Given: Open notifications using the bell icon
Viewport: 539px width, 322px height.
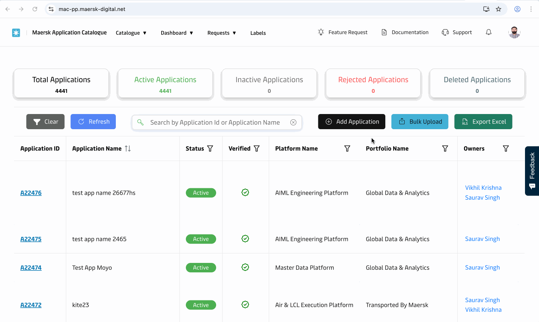Looking at the screenshot, I should point(488,32).
